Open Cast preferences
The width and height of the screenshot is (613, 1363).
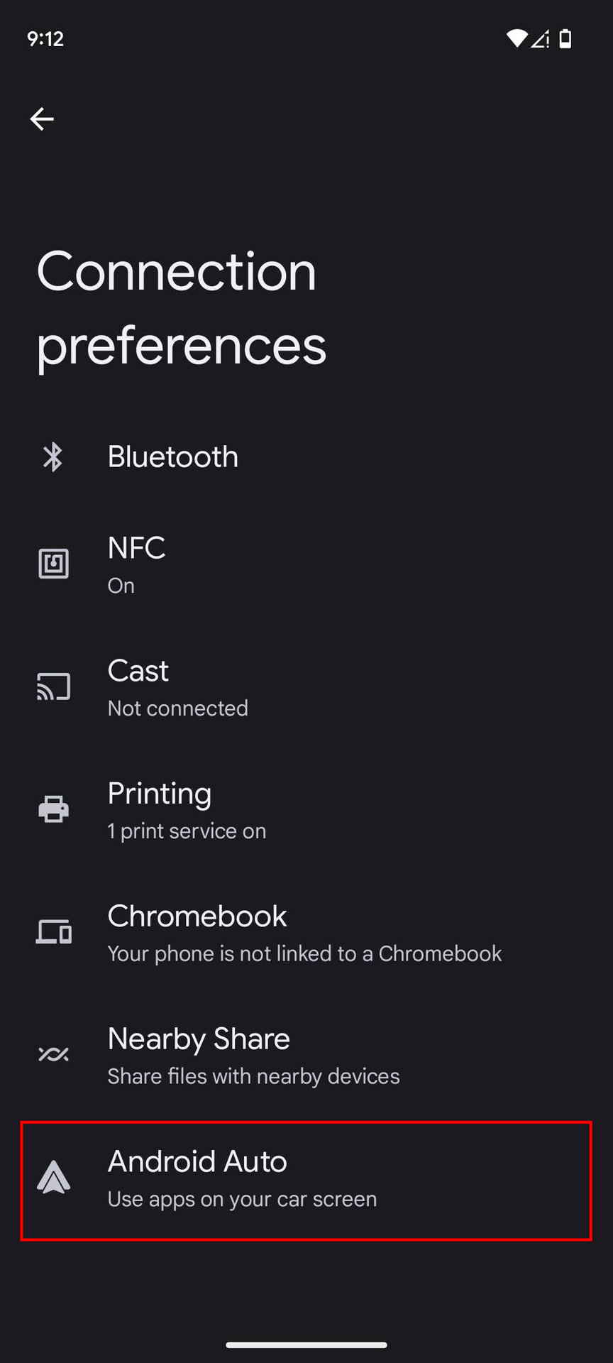coord(138,672)
